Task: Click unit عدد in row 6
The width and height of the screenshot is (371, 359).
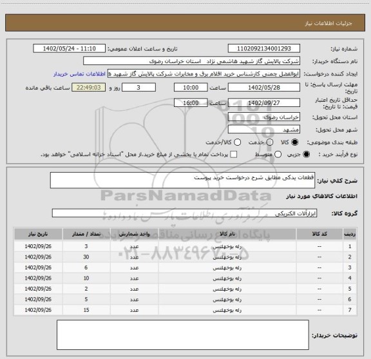Action: point(134,300)
